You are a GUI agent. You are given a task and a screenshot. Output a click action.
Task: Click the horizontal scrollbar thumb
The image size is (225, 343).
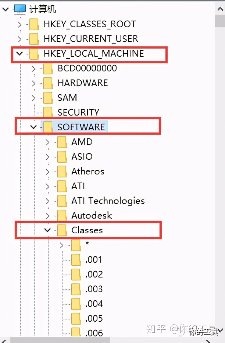tap(61, 340)
